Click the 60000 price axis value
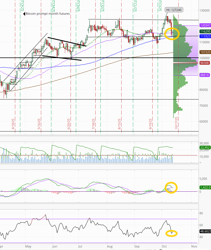This screenshot has height=250, width=211. [x=204, y=121]
